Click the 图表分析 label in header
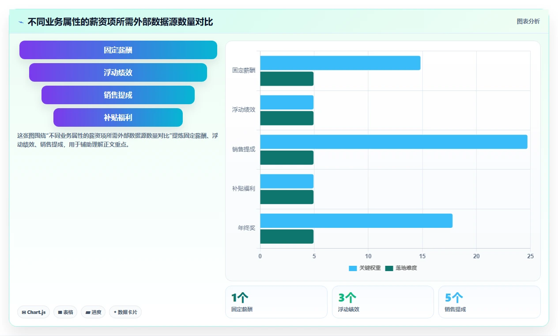This screenshot has height=336, width=558. (x=528, y=21)
